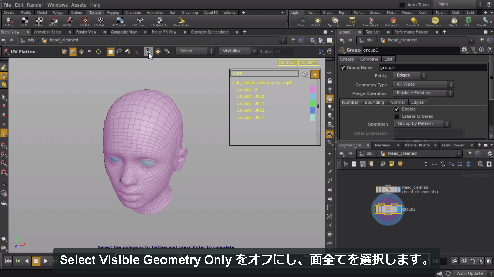Switch to the Geometry Spreadsheet tab
The height and width of the screenshot is (277, 494).
pyautogui.click(x=210, y=32)
